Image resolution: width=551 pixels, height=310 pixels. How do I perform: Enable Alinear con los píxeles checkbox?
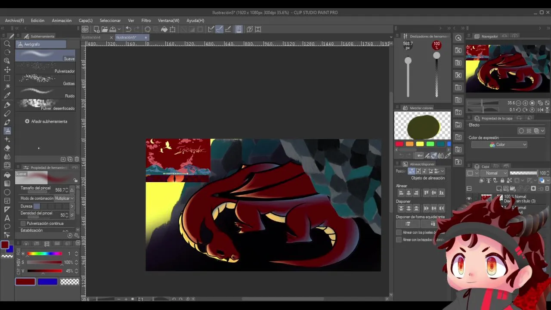click(399, 232)
